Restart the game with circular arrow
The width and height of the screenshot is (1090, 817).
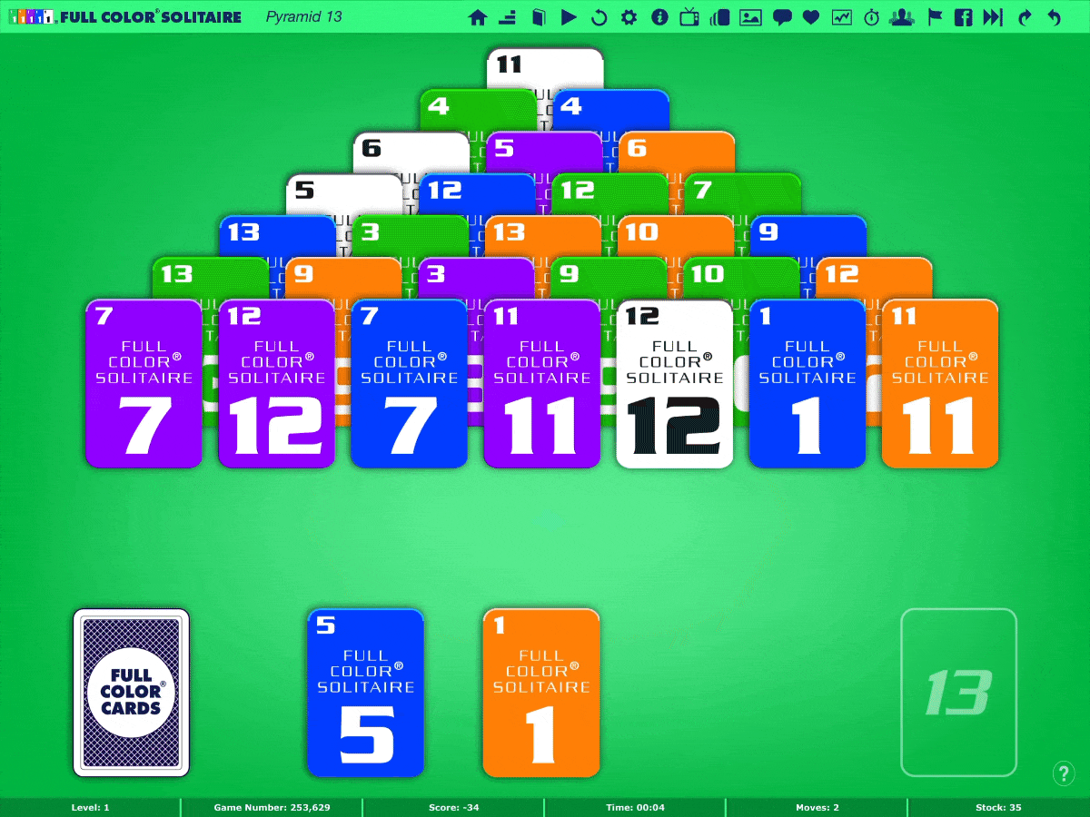[599, 16]
